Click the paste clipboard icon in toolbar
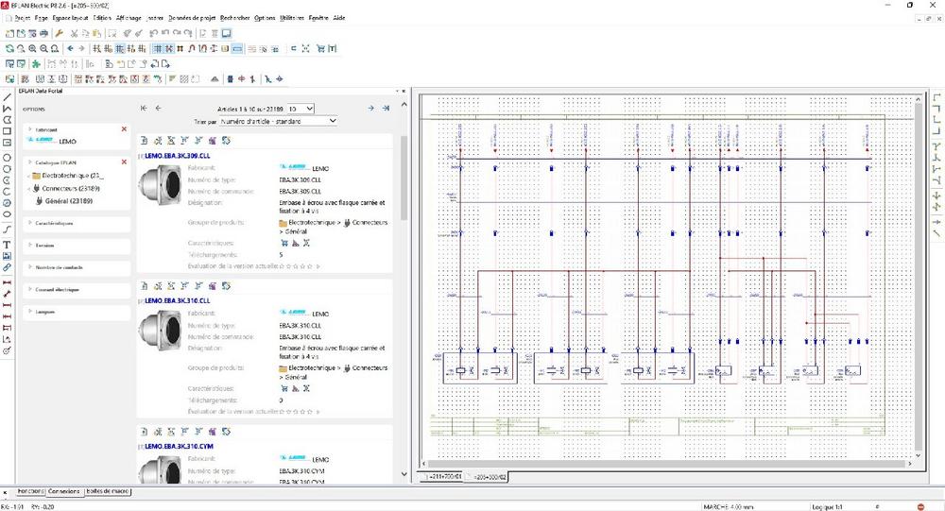The height and width of the screenshot is (511, 945). [x=96, y=34]
